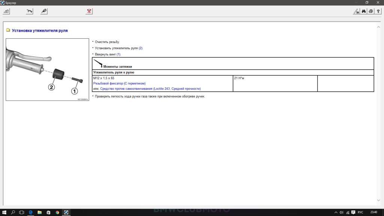The height and width of the screenshot is (216, 384).
Task: Click the handlebar weight illustration
Action: coord(47,70)
